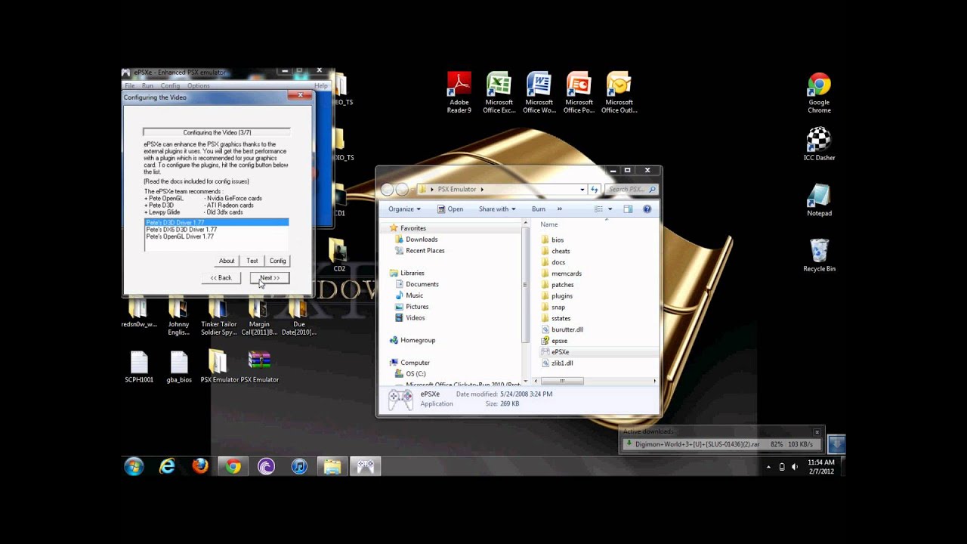967x544 pixels.
Task: Select PSX Emulator folder icon on desktop
Action: [x=218, y=367]
